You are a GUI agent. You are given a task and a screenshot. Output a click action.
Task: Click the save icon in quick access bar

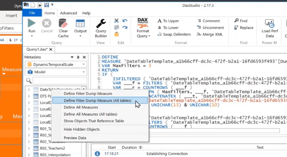[47, 5]
